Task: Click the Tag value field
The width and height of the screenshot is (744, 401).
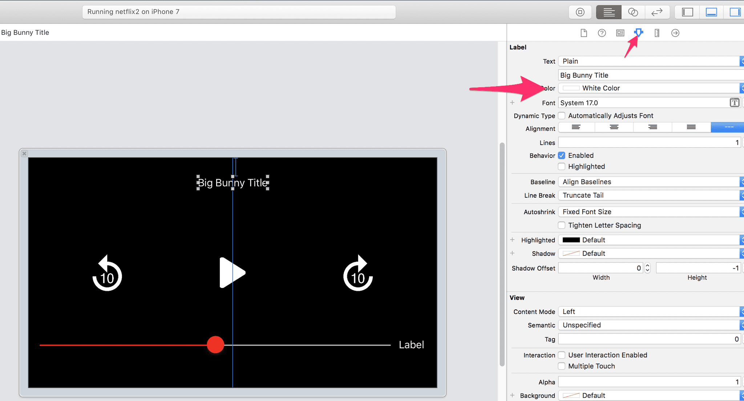Action: coord(650,339)
